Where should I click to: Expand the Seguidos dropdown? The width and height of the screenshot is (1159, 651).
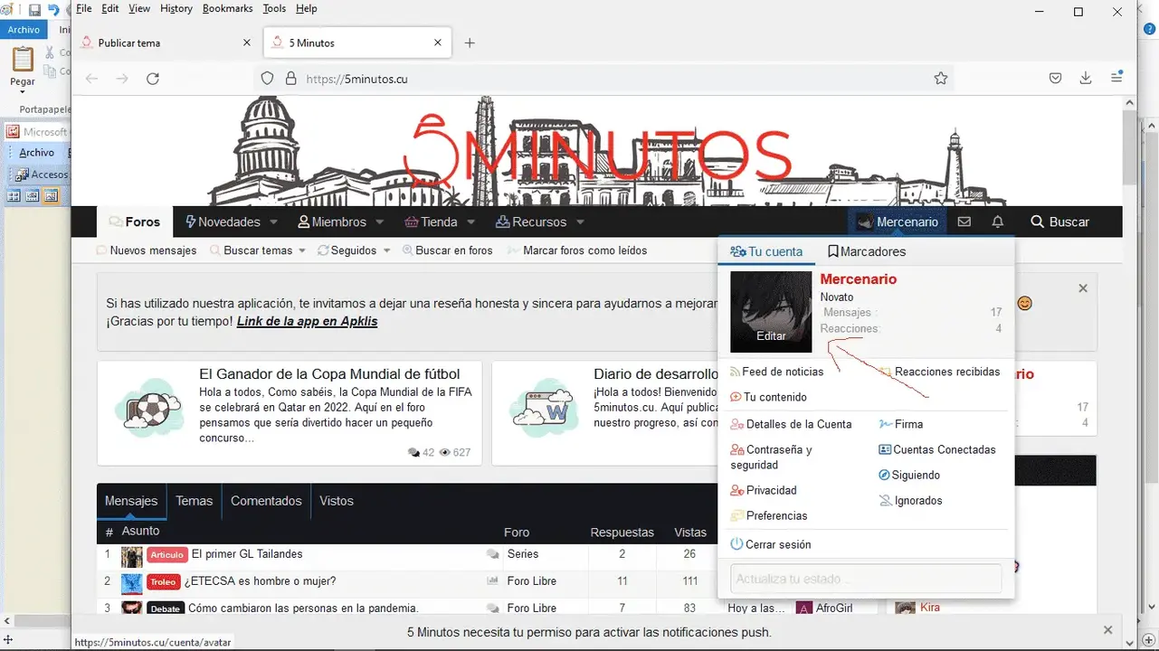(x=387, y=250)
